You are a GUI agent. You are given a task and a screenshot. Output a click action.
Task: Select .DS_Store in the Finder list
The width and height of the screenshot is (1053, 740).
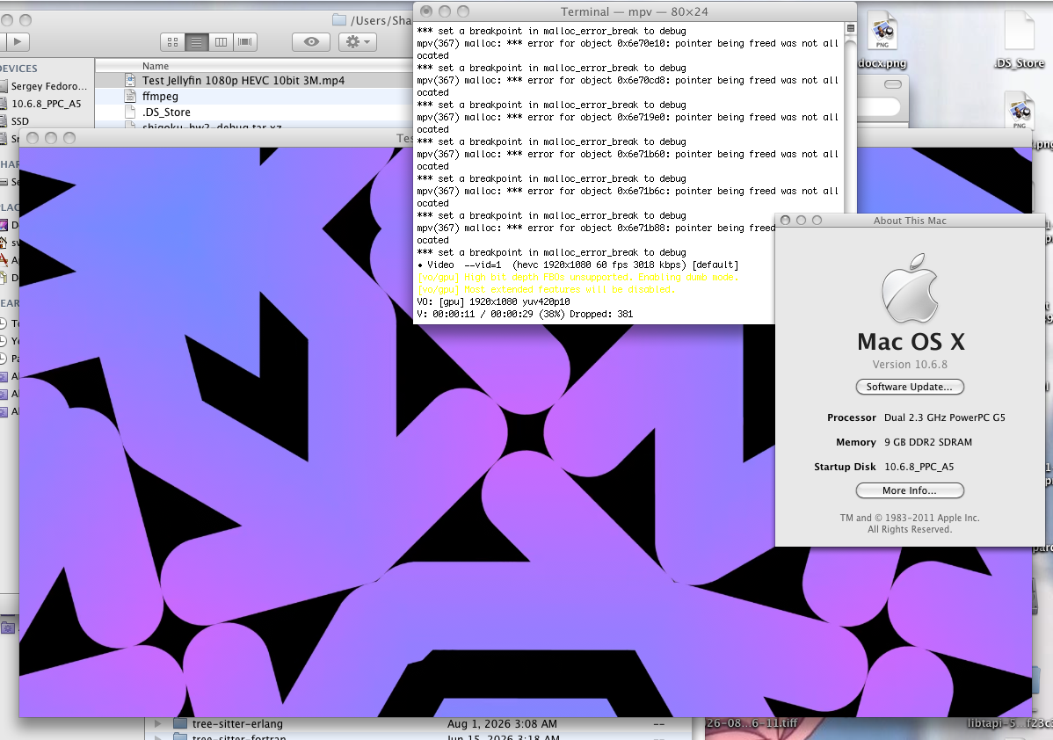(x=254, y=112)
